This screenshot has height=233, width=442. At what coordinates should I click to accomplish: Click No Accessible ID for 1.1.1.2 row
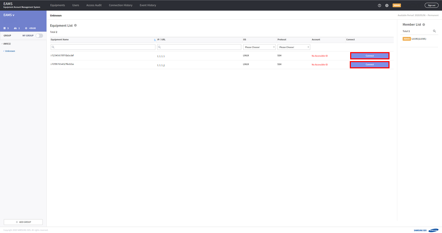click(320, 65)
